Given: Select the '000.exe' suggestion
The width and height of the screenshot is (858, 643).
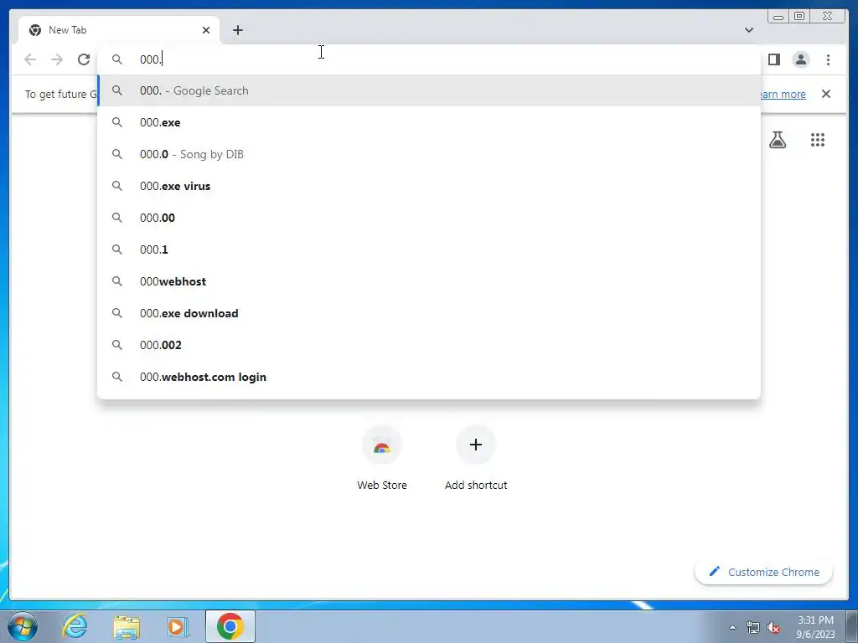Looking at the screenshot, I should [429, 122].
